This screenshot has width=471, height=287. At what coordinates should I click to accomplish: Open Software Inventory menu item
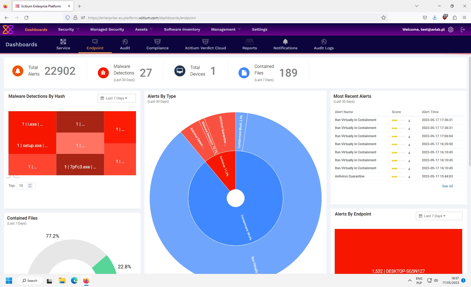coord(182,29)
